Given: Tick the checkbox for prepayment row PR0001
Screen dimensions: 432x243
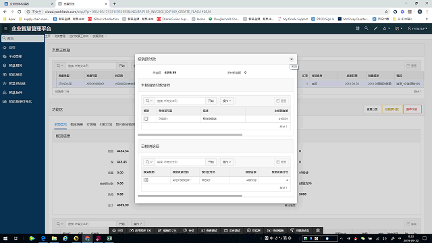Looking at the screenshot, I should click(146, 119).
